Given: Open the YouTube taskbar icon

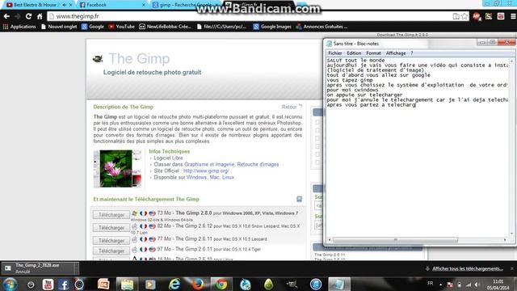Looking at the screenshot, I should click(48, 285).
